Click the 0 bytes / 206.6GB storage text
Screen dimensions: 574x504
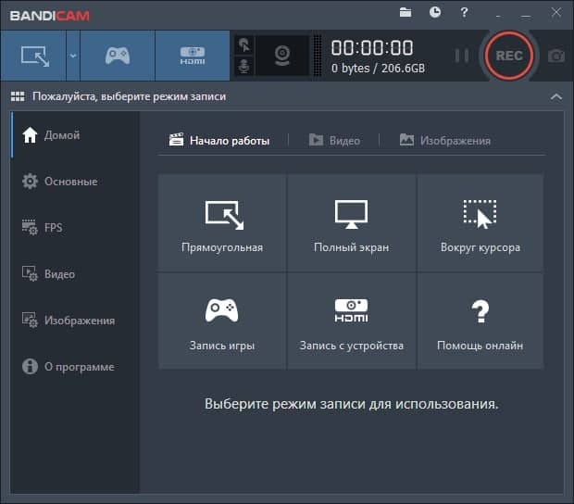point(378,69)
